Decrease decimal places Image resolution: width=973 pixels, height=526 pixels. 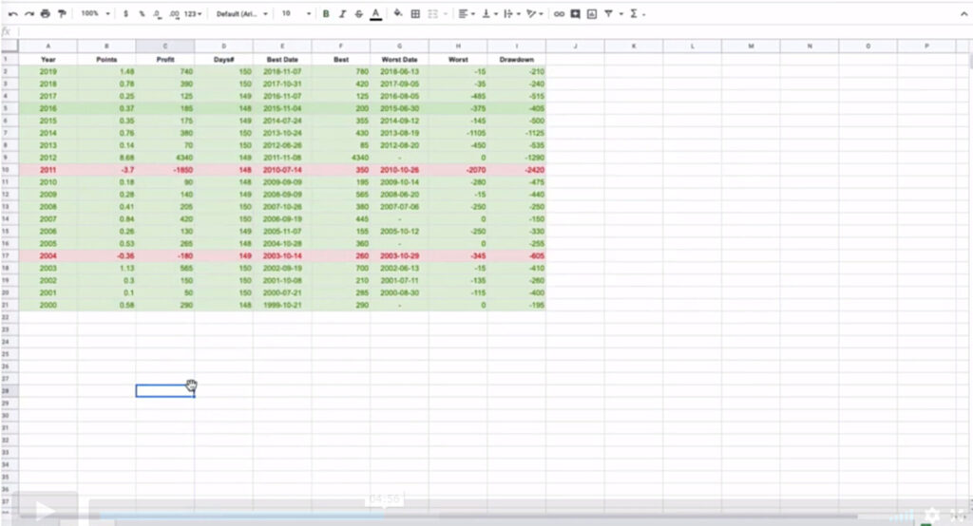tap(158, 13)
